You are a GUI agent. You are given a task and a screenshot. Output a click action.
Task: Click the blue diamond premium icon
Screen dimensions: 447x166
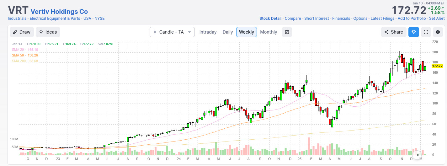point(413,32)
